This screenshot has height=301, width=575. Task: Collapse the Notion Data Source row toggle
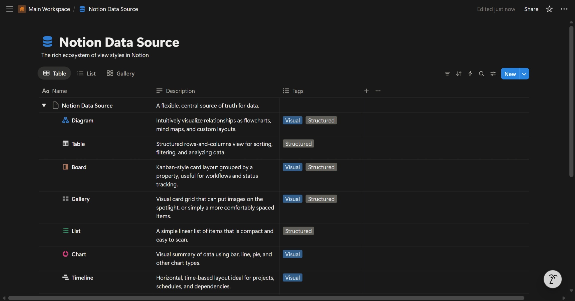[44, 105]
